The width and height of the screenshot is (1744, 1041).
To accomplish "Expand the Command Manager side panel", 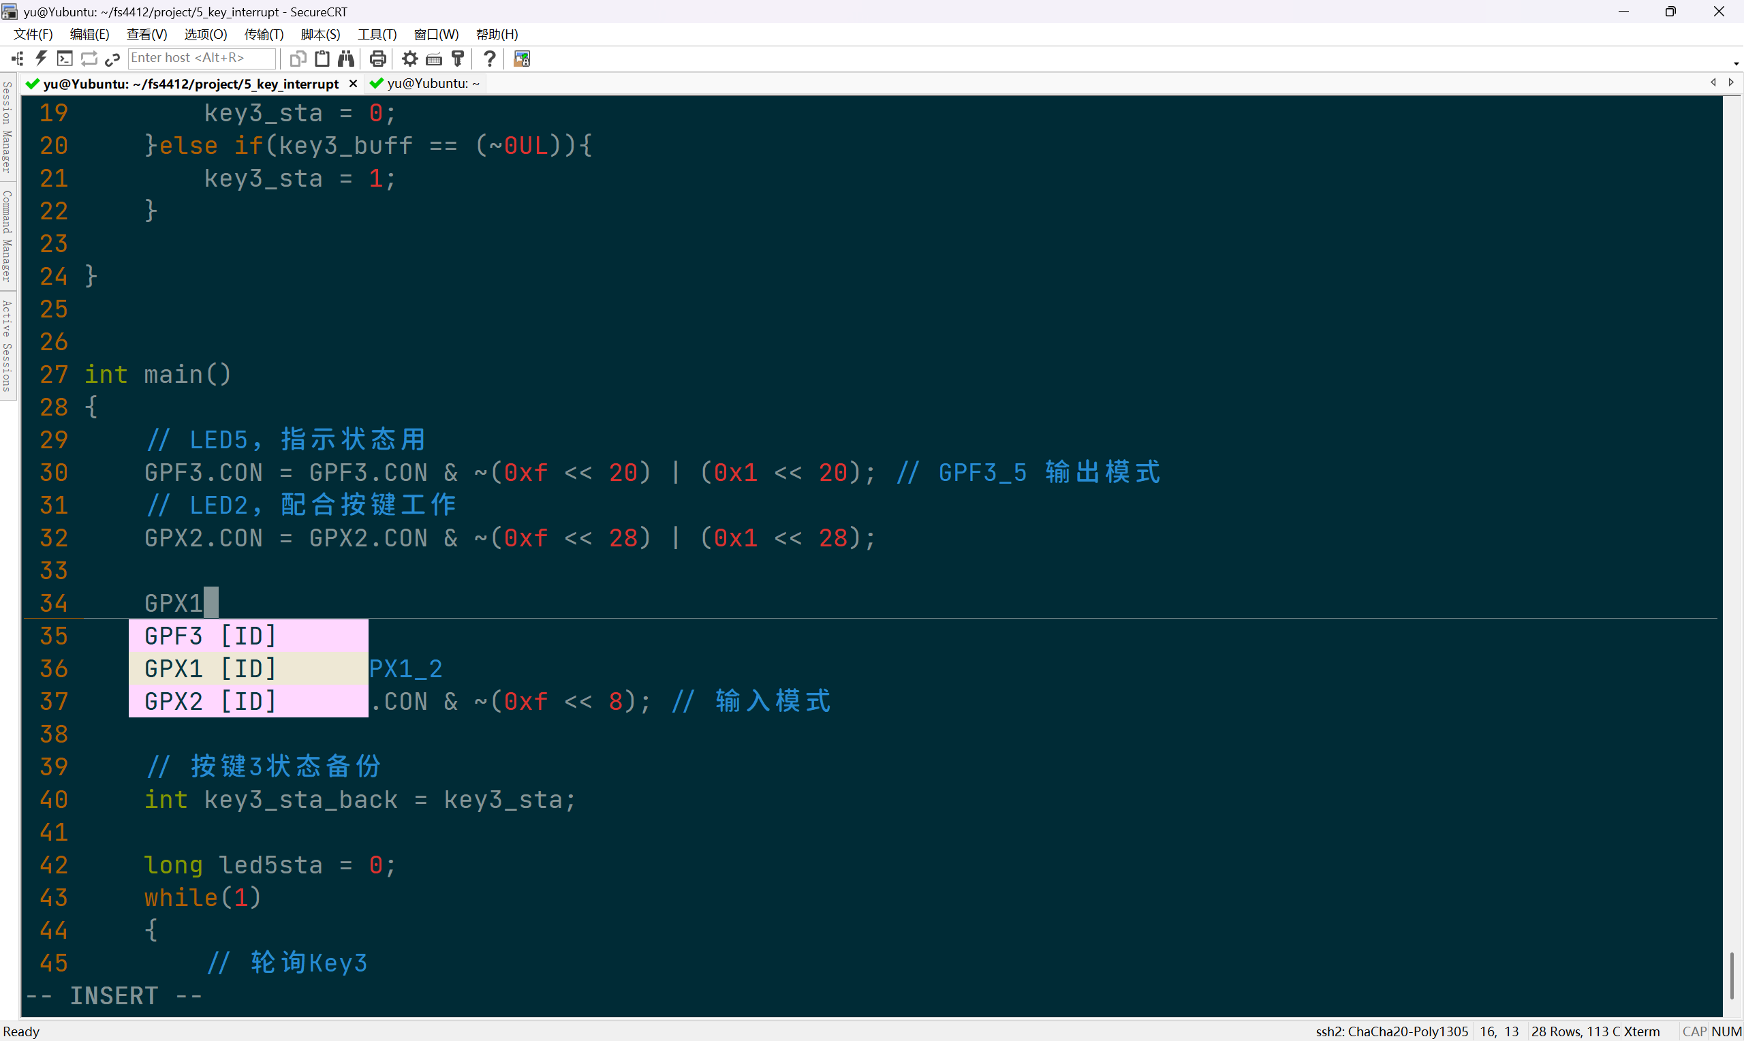I will pyautogui.click(x=7, y=236).
